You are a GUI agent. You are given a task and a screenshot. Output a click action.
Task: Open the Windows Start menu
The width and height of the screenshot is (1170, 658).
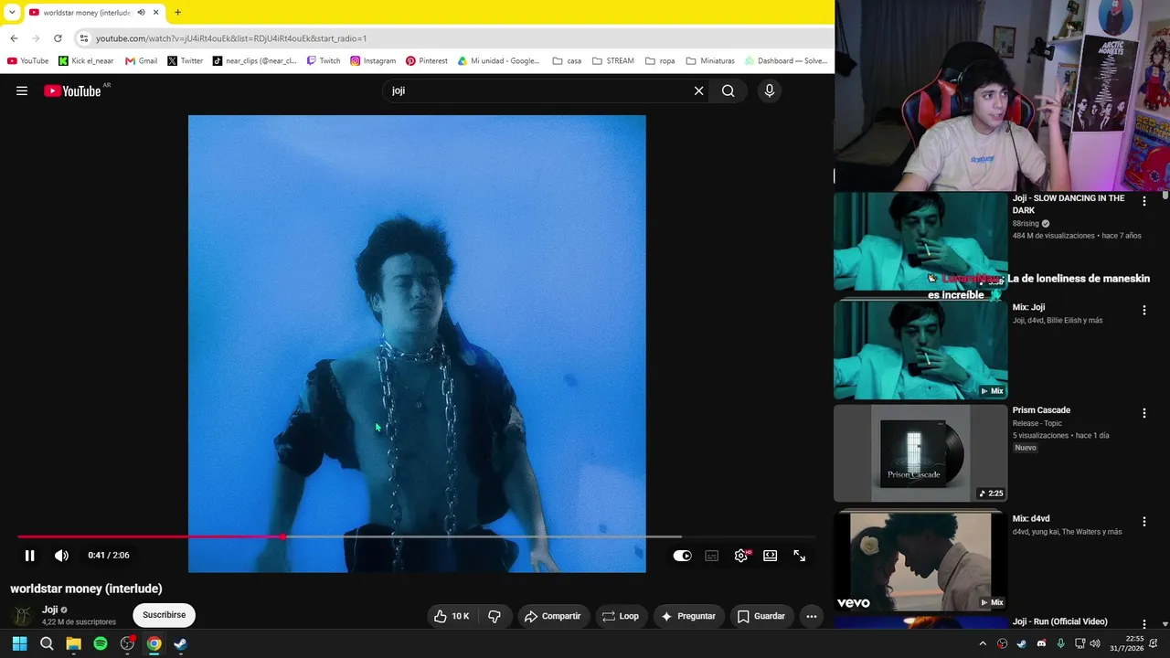(19, 643)
